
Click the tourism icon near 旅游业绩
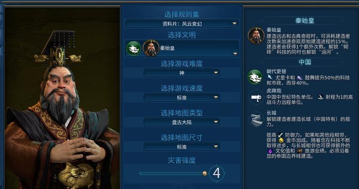(x=299, y=151)
